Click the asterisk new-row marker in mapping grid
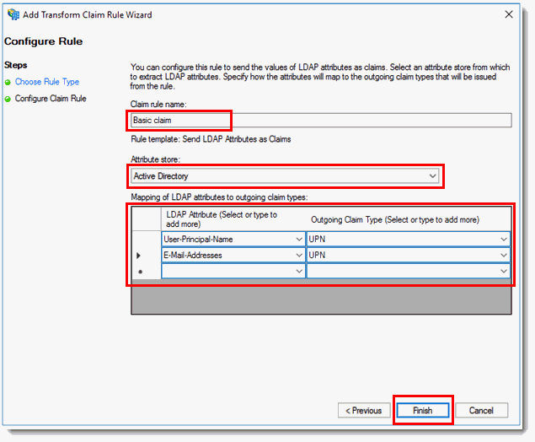This screenshot has height=442, width=535. [139, 272]
